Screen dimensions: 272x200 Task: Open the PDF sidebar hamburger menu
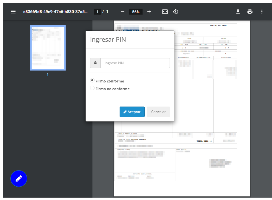(13, 12)
